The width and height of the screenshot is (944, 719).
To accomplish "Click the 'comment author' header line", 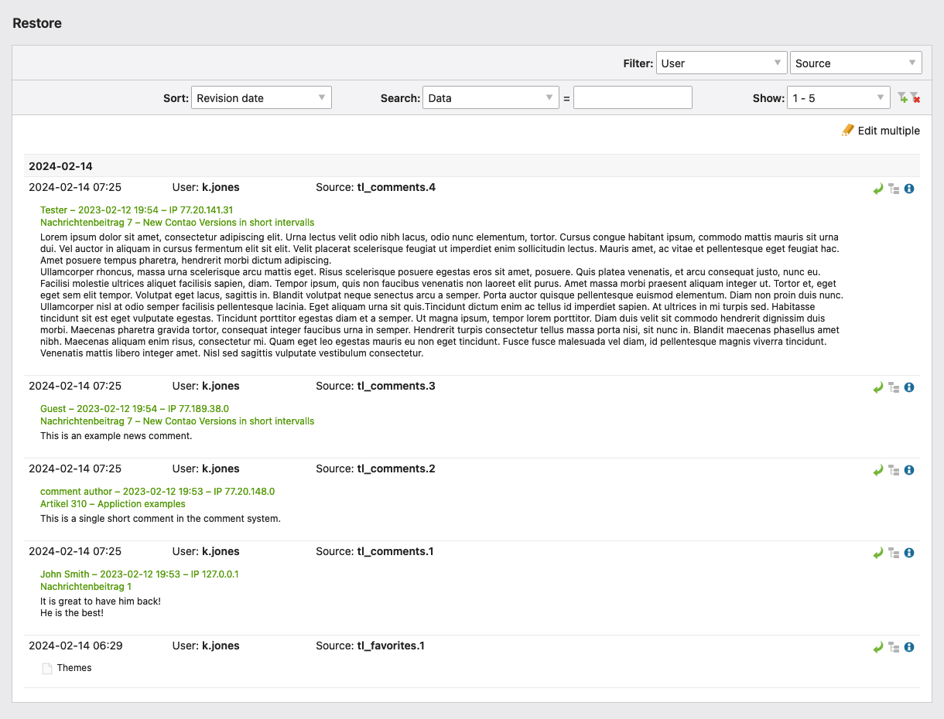I will click(158, 492).
